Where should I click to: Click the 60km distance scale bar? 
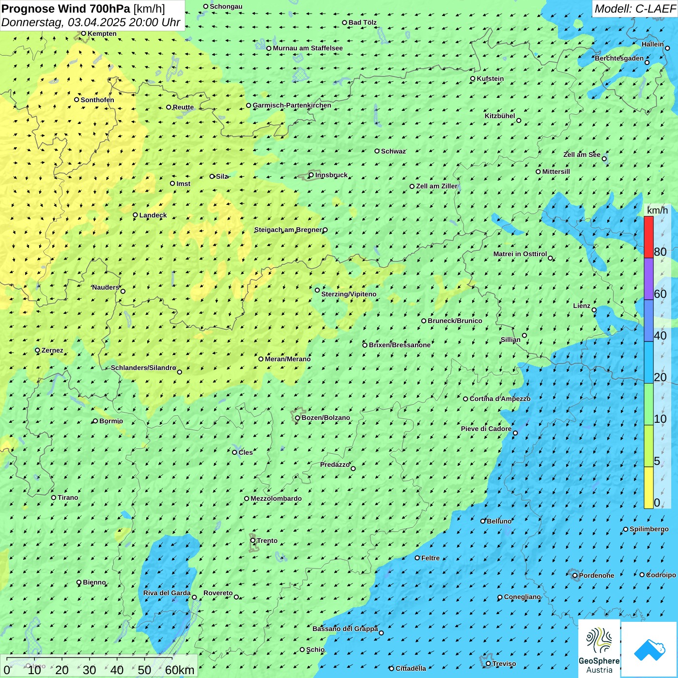90,659
